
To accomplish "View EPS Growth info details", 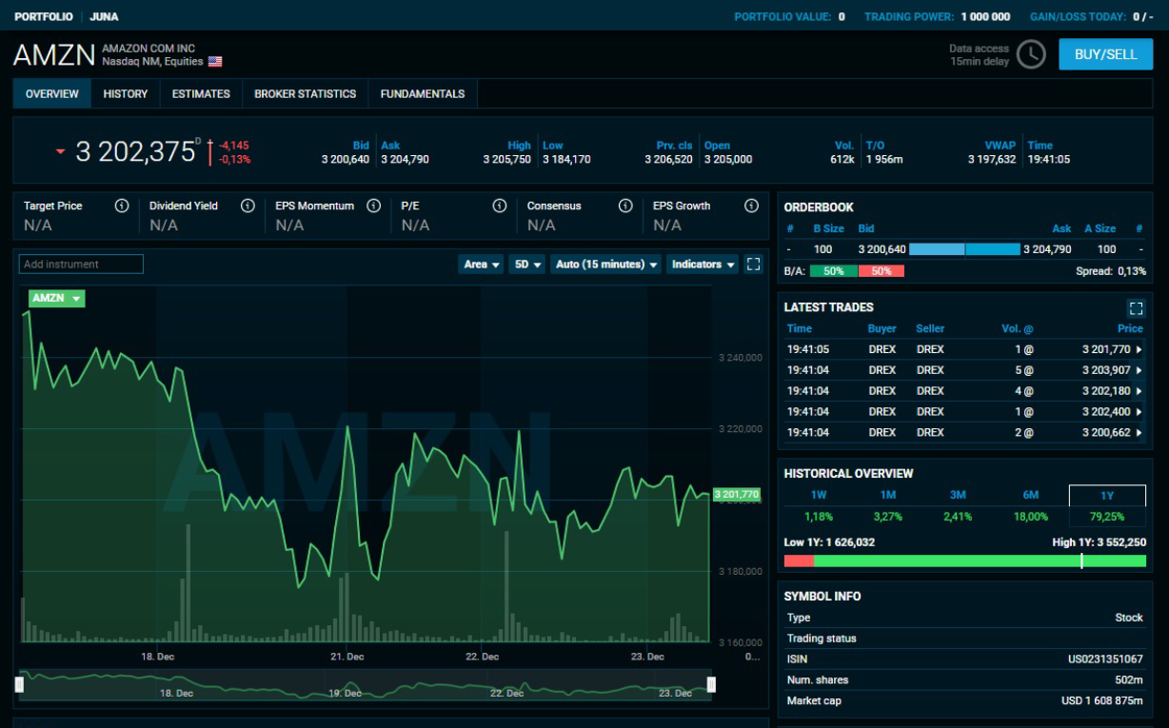I will pos(751,205).
